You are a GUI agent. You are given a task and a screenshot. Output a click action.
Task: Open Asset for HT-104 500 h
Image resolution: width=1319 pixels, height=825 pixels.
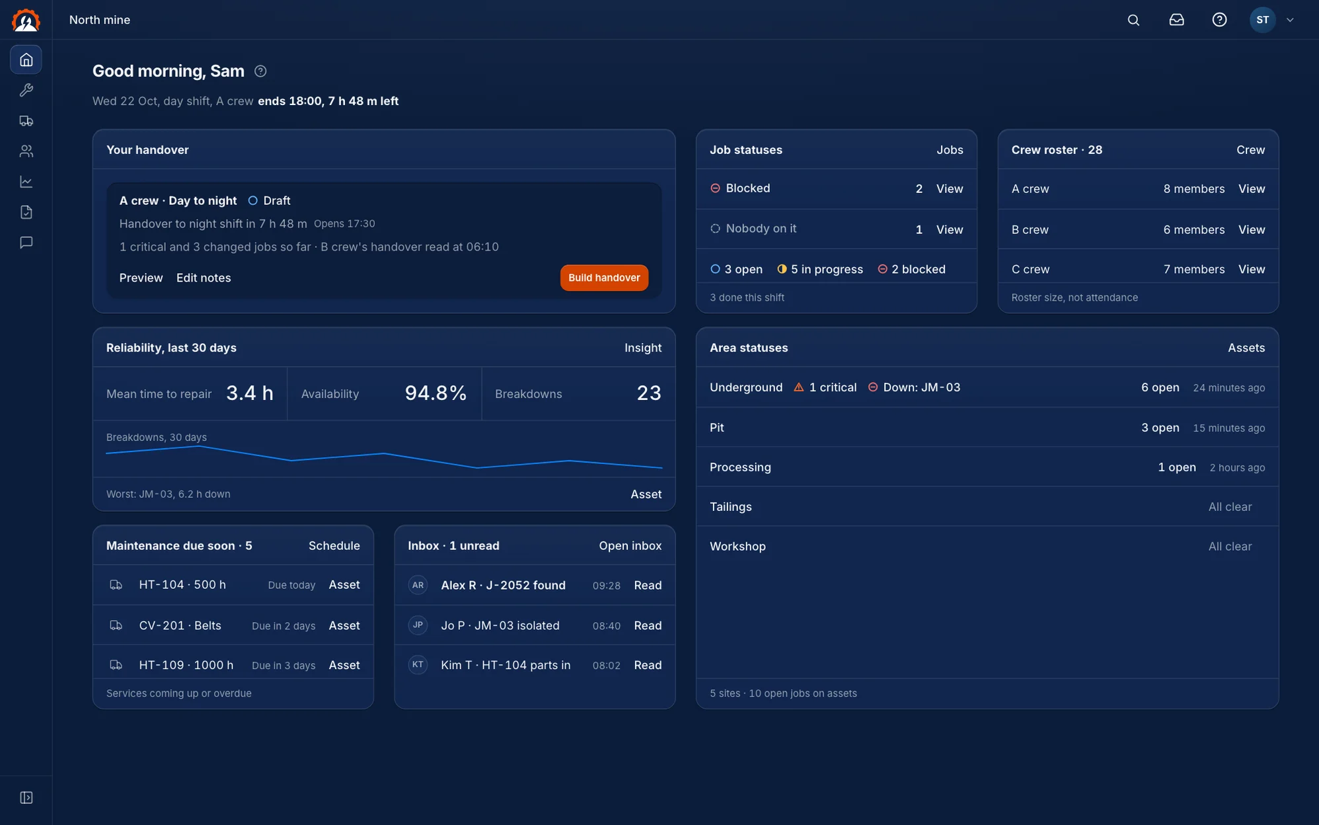344,584
